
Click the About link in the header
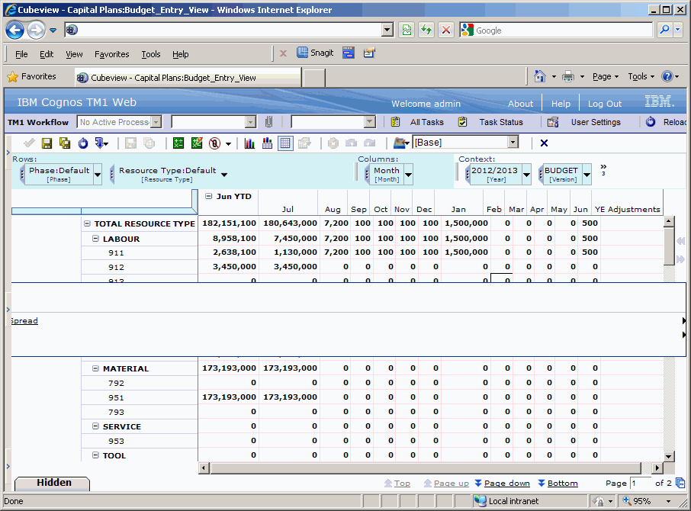pyautogui.click(x=520, y=104)
